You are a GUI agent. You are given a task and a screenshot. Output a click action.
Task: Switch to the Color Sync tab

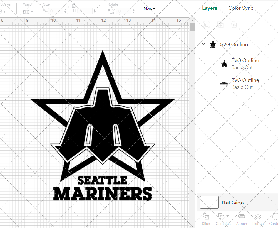pos(241,8)
